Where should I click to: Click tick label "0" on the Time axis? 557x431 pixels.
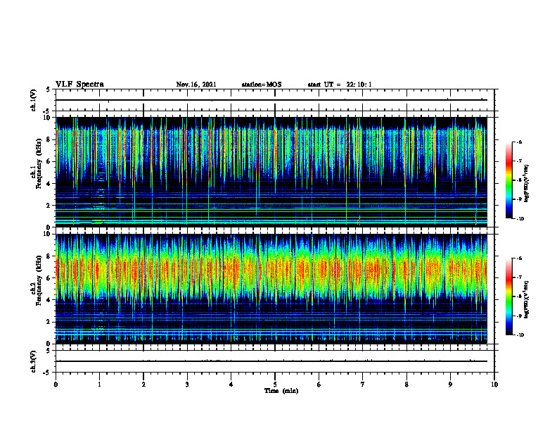pos(56,385)
